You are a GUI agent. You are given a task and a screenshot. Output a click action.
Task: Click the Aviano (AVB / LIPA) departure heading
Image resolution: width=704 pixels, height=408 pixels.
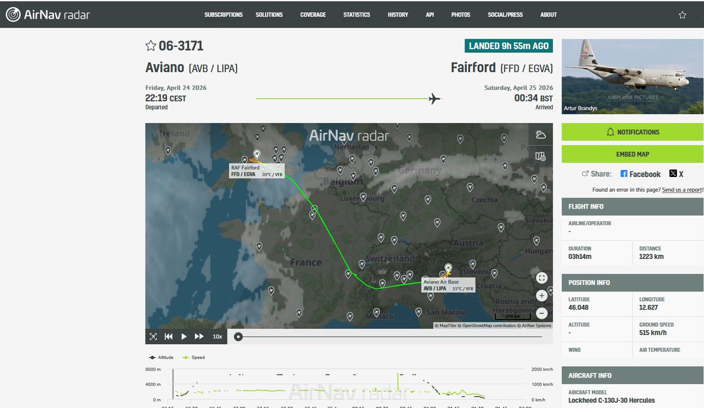(191, 68)
